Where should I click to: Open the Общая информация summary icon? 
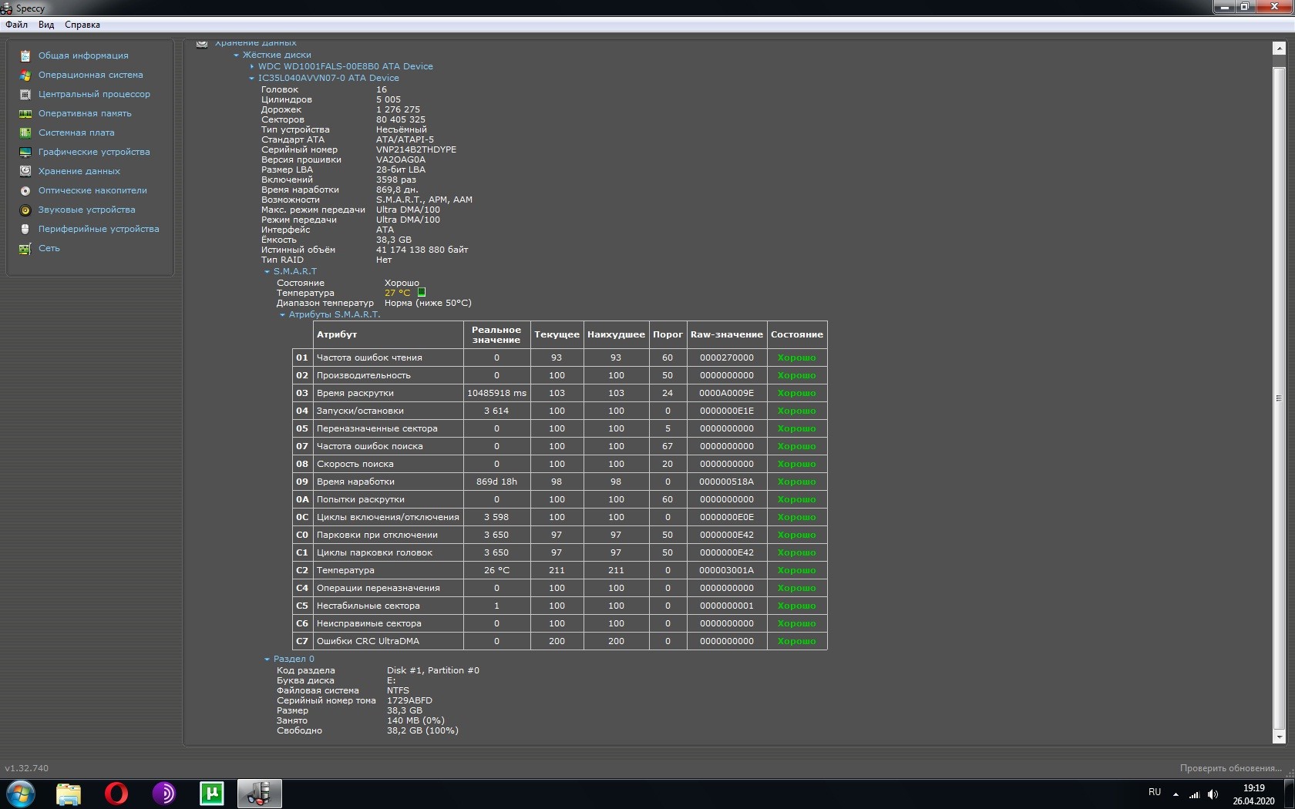25,55
